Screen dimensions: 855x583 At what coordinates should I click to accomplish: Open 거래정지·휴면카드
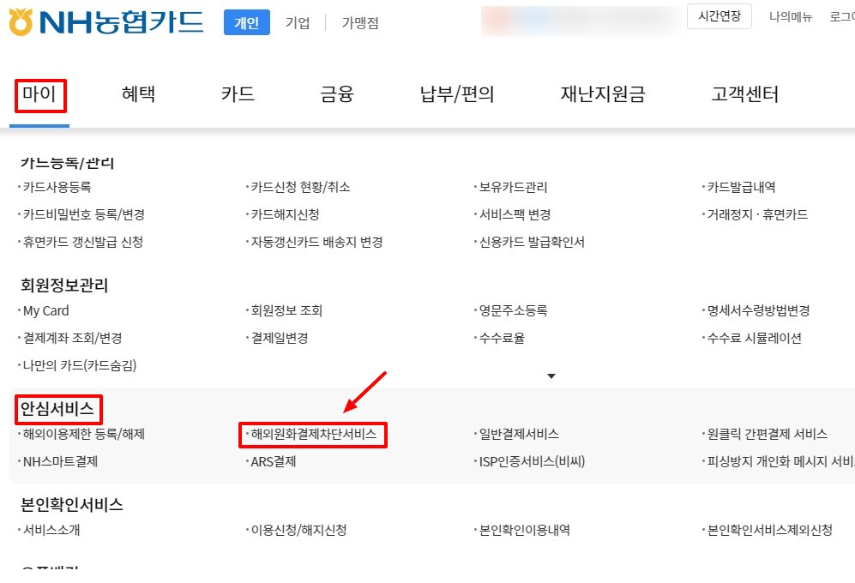[x=757, y=214]
